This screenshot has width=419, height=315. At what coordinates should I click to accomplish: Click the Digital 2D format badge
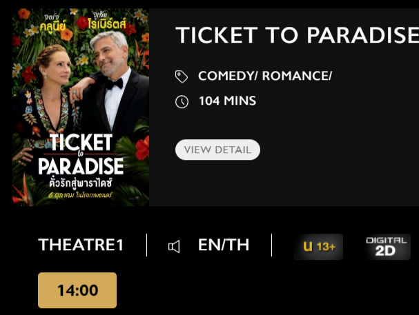coord(386,247)
